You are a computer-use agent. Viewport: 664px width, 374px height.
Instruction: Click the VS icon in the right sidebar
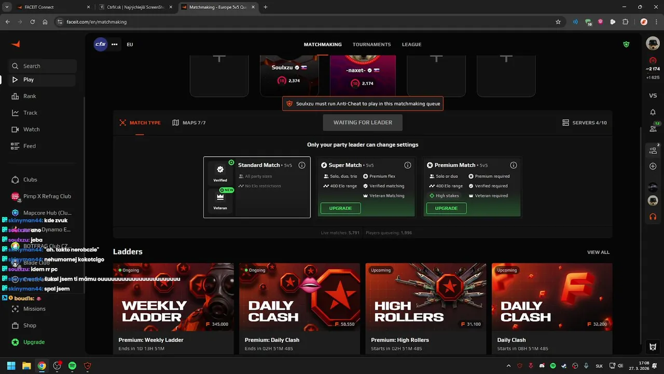653,96
